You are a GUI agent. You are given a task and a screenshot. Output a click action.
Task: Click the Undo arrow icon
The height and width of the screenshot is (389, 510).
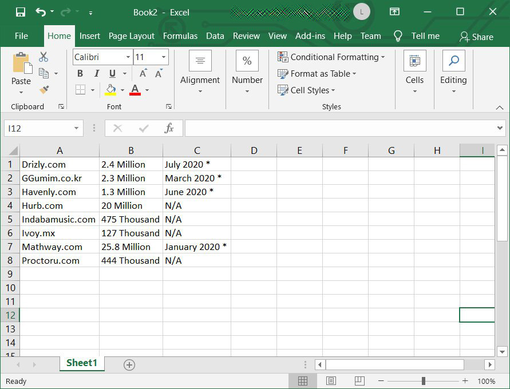41,12
